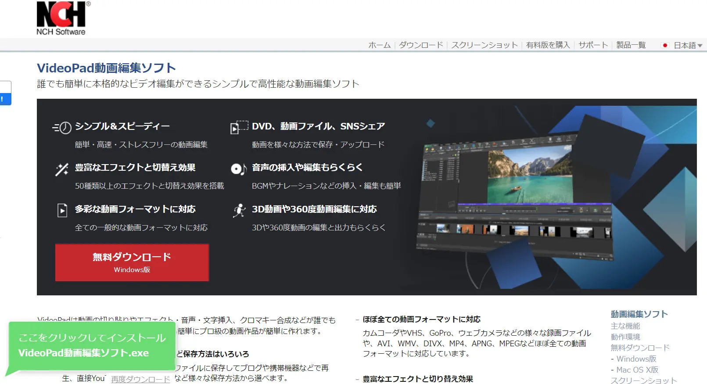Click the green ここをクリックしてインストール popup
This screenshot has height=384, width=707.
[92, 346]
